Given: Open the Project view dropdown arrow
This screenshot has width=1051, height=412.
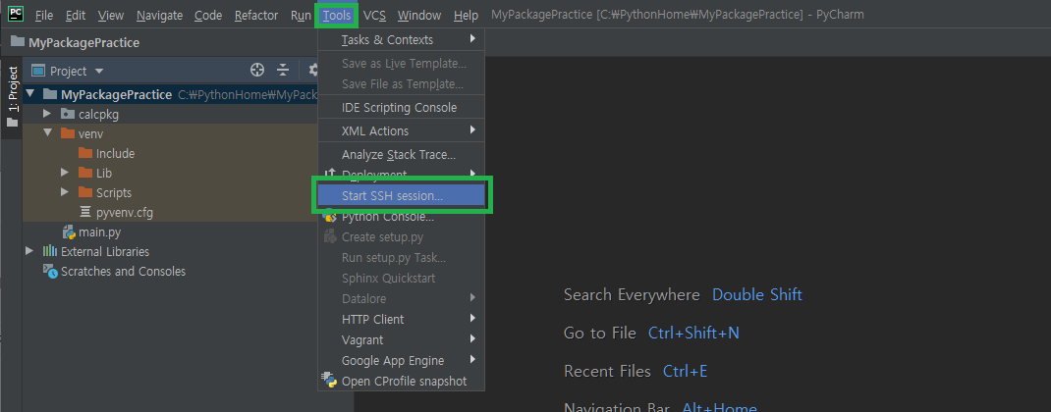Looking at the screenshot, I should click(x=99, y=71).
